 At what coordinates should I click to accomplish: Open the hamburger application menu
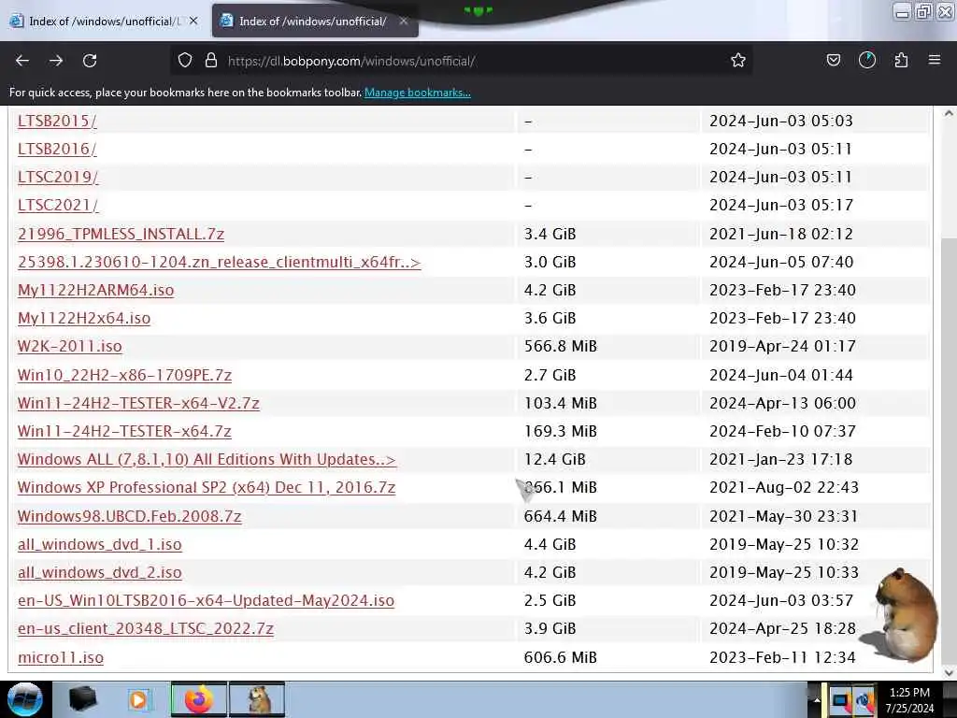point(935,61)
